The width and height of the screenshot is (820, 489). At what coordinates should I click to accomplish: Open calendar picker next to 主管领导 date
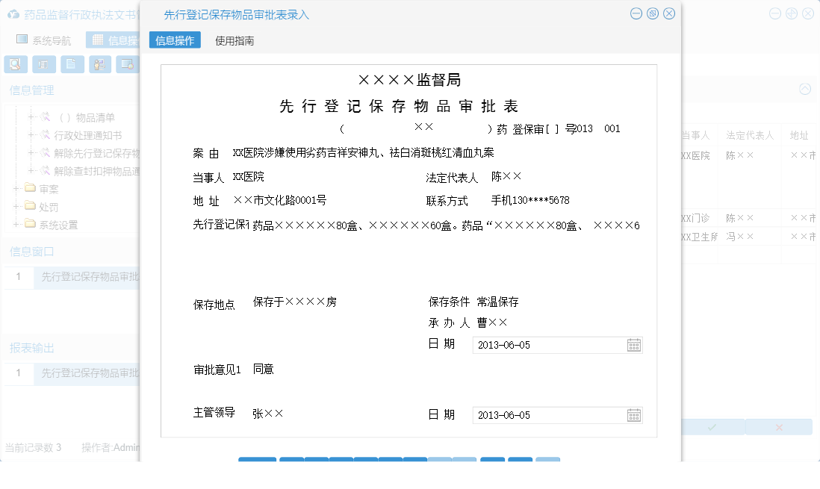point(634,414)
